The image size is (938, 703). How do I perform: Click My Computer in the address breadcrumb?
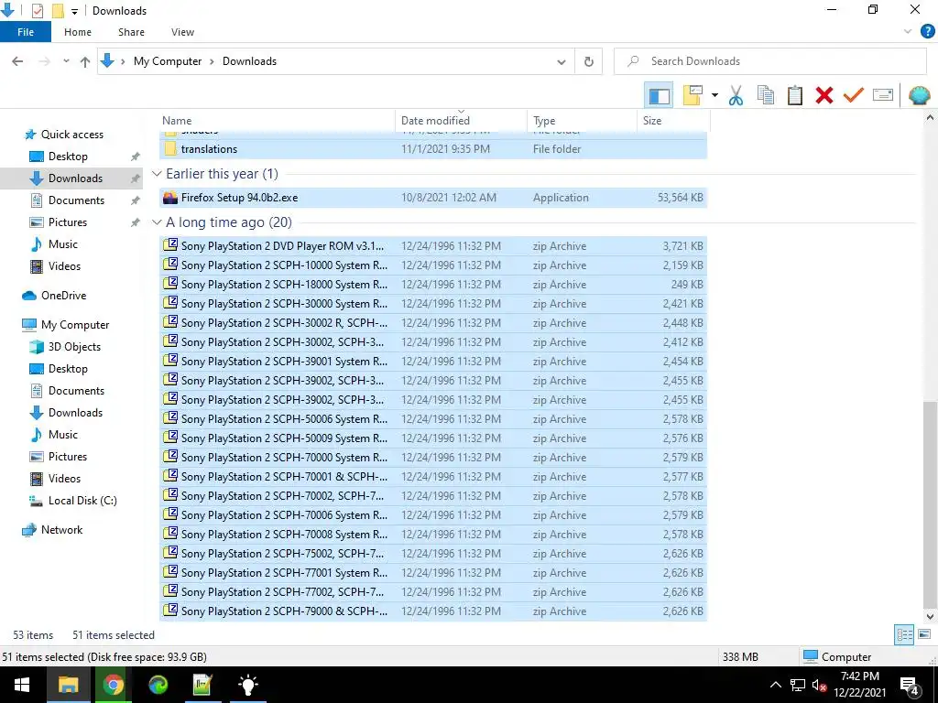click(168, 61)
